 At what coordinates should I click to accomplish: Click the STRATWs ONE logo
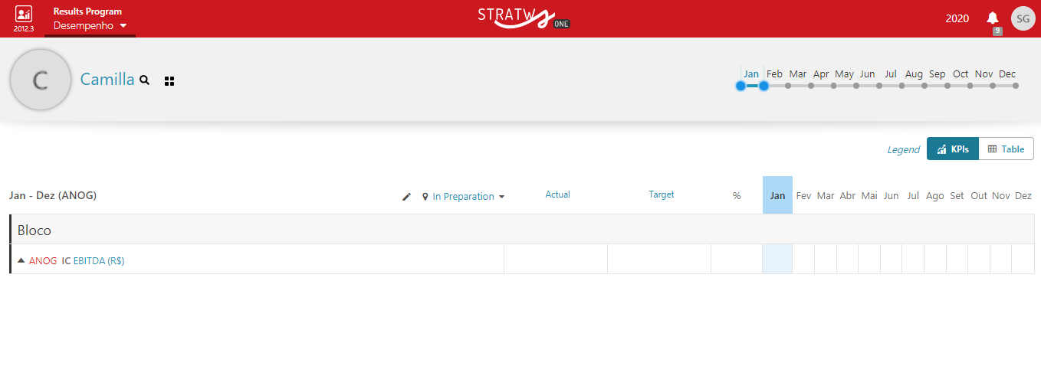[x=524, y=18]
